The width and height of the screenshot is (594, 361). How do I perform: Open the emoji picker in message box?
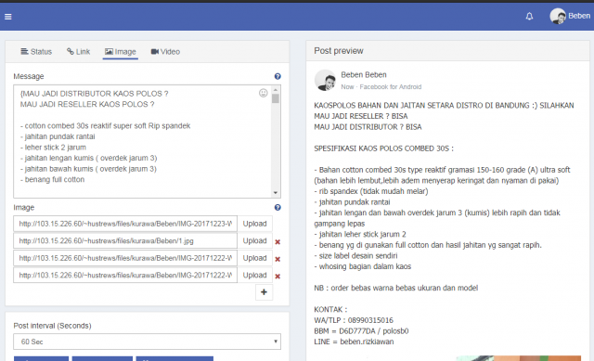pyautogui.click(x=264, y=93)
